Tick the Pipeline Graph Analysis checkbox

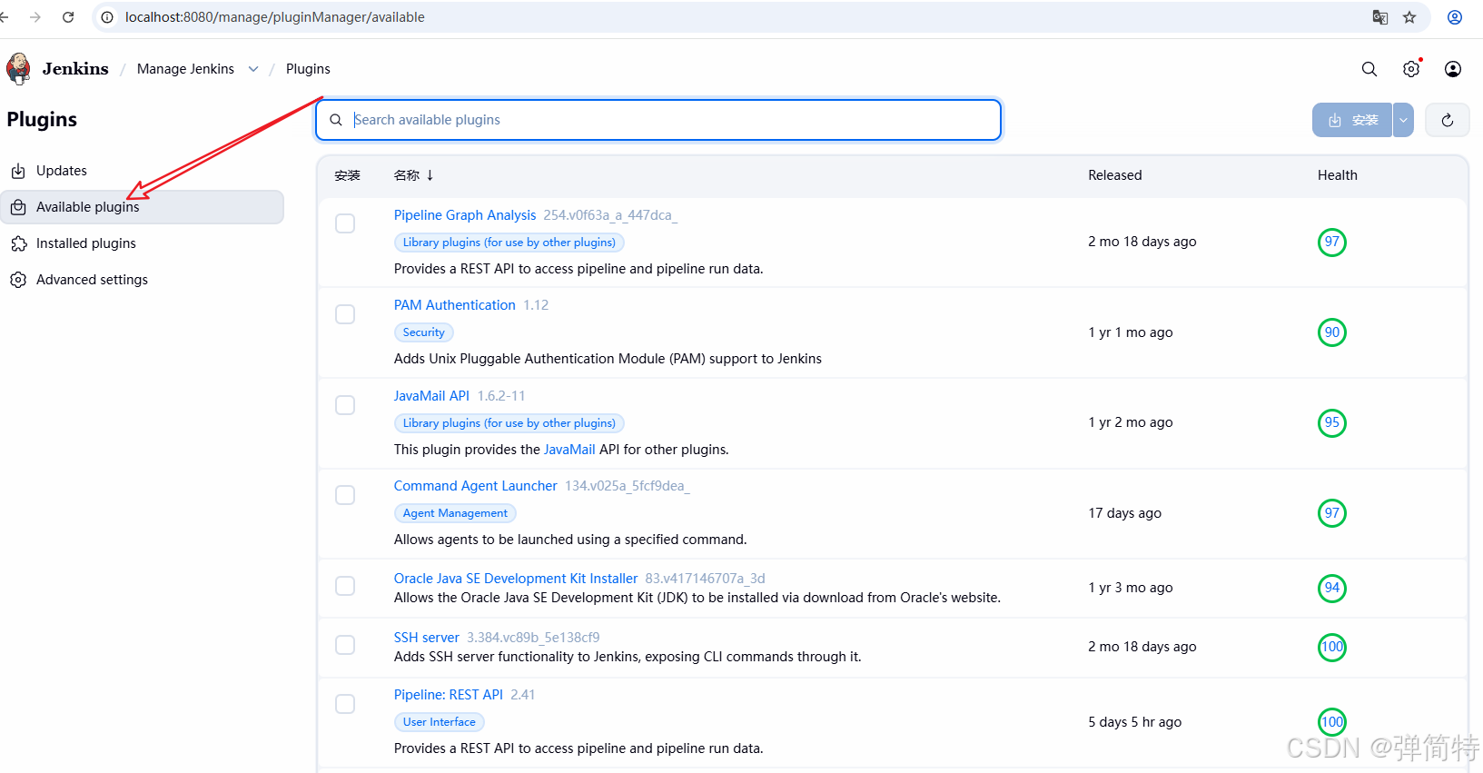click(x=345, y=223)
